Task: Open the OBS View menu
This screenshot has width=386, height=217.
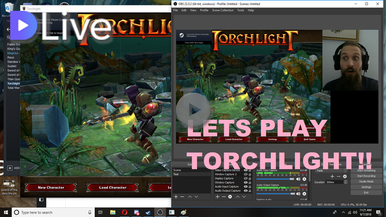Action: 193,10
